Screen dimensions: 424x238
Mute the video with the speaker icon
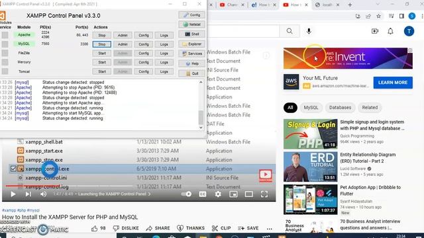(x=43, y=194)
